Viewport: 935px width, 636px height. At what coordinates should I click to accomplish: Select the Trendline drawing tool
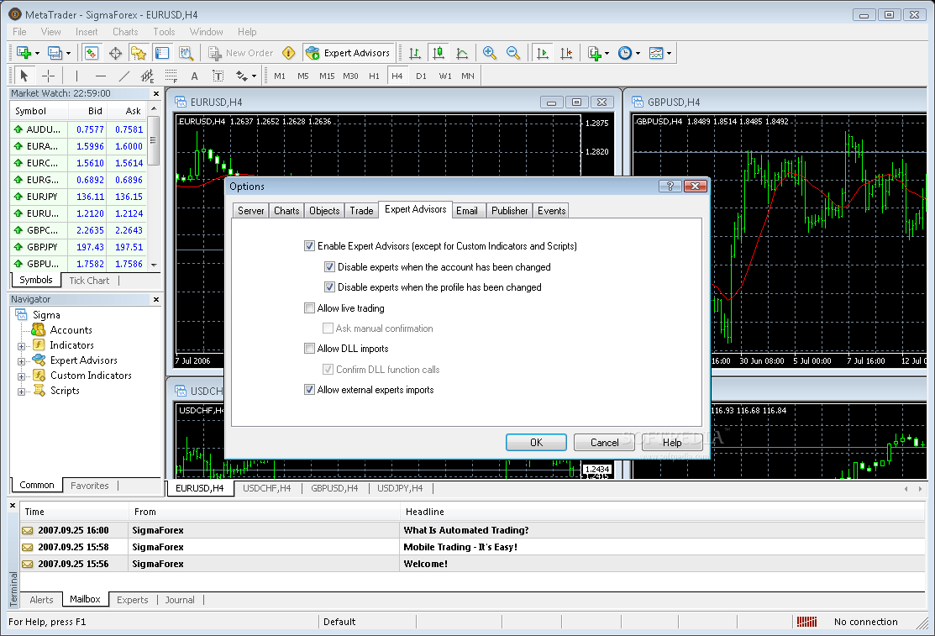point(123,76)
